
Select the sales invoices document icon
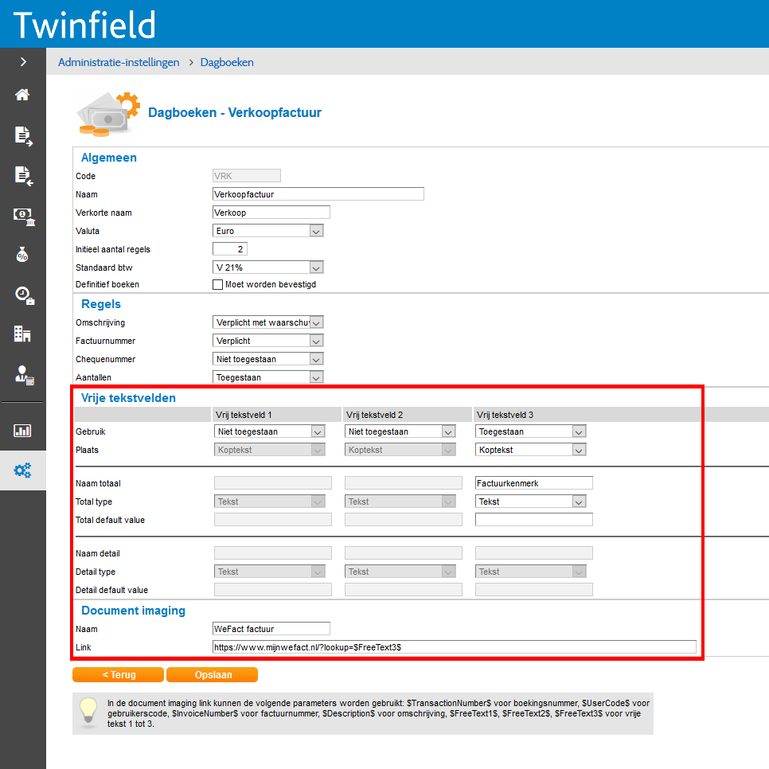tap(23, 135)
